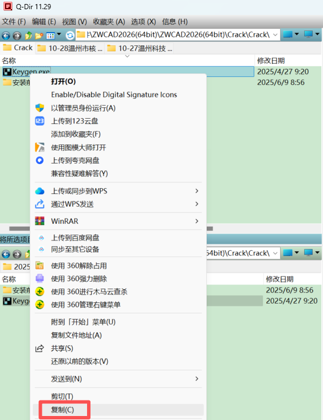Expand the 发送到(N) submenu
The height and width of the screenshot is (420, 323).
(x=118, y=379)
